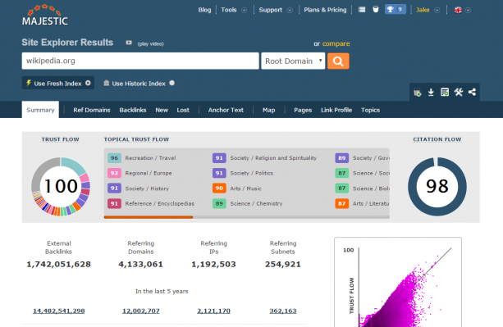Click the lightning bolt Fresh Index icon
This screenshot has height=327, width=503.
pyautogui.click(x=29, y=84)
